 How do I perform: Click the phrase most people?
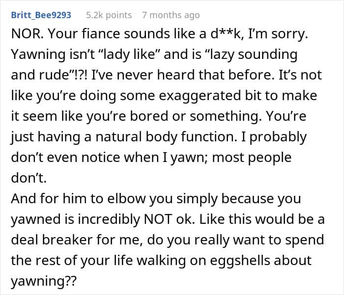coord(252,158)
